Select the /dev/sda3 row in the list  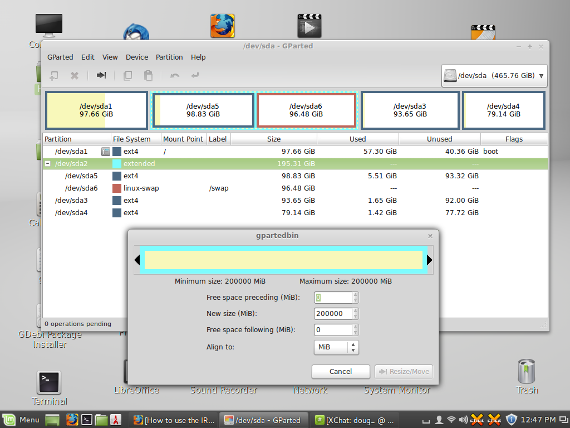(295, 201)
